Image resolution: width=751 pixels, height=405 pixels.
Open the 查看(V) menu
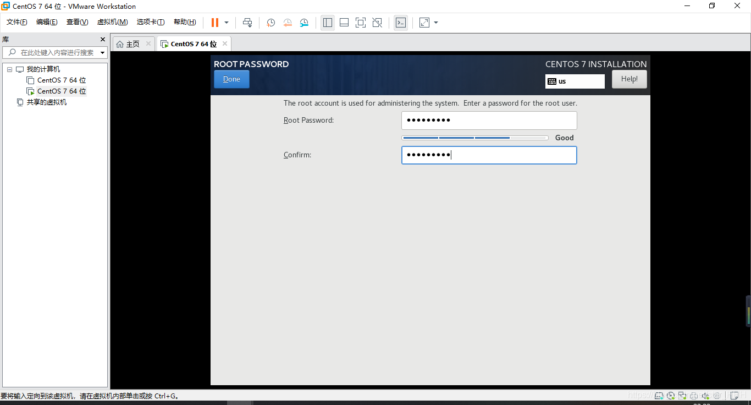point(77,22)
